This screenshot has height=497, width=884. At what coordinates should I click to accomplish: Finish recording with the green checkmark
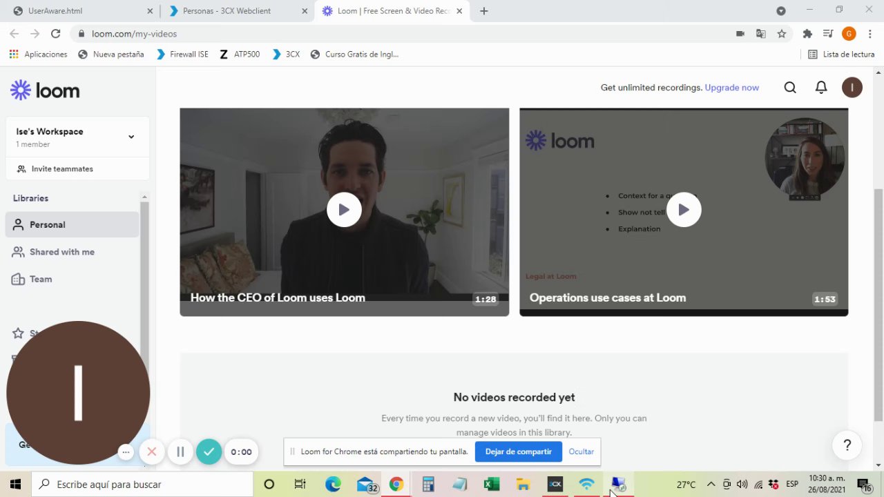pyautogui.click(x=209, y=452)
